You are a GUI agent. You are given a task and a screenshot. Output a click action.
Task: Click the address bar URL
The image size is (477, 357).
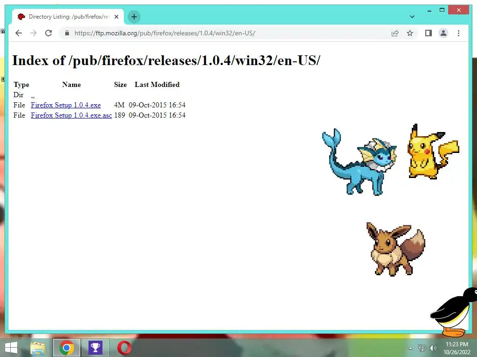point(164,33)
